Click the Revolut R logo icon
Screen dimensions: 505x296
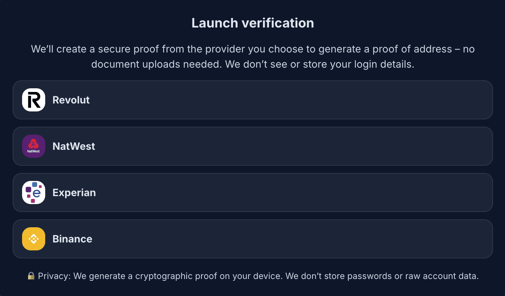click(34, 100)
